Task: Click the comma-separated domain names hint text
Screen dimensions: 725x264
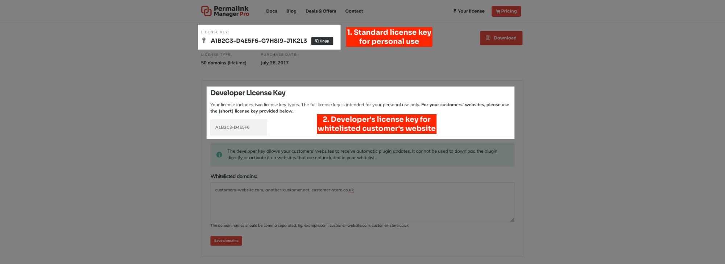Action: pyautogui.click(x=309, y=226)
